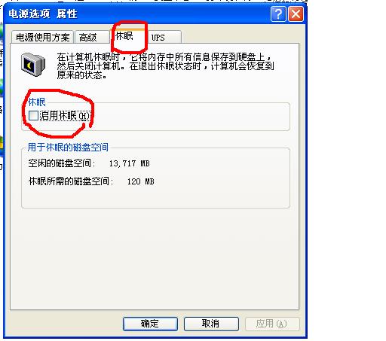Image resolution: width=386 pixels, height=341 pixels.
Task: Confirm with the 确定 button
Action: click(150, 324)
